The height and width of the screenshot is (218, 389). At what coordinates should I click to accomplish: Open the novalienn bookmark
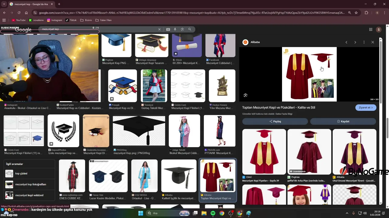(36, 20)
